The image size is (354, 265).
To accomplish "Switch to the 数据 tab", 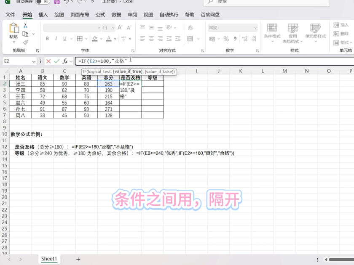I will pos(116,15).
